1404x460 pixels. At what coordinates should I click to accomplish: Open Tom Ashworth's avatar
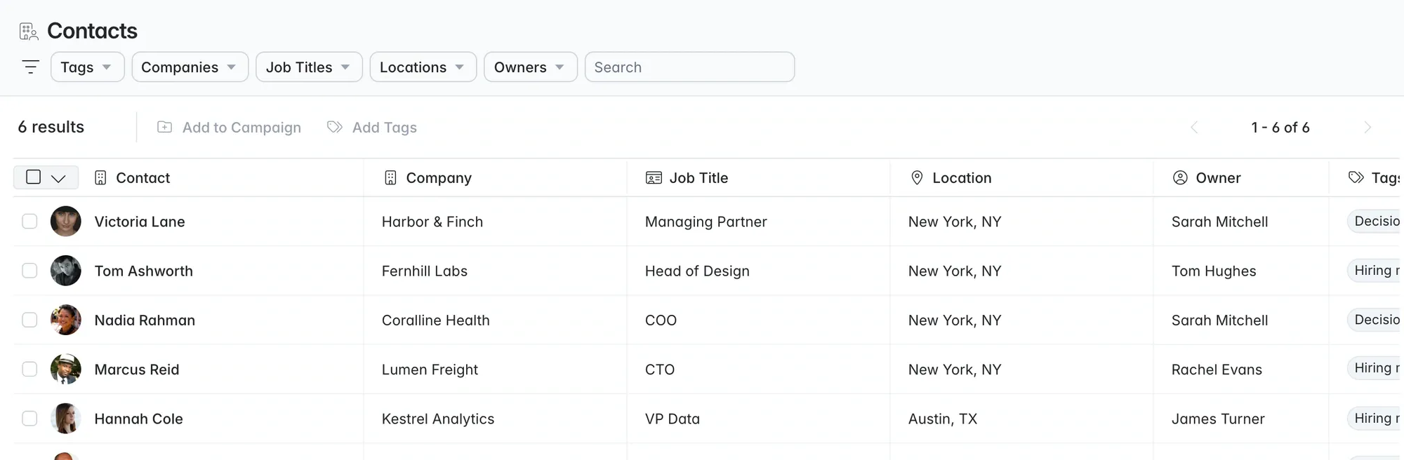pos(66,271)
